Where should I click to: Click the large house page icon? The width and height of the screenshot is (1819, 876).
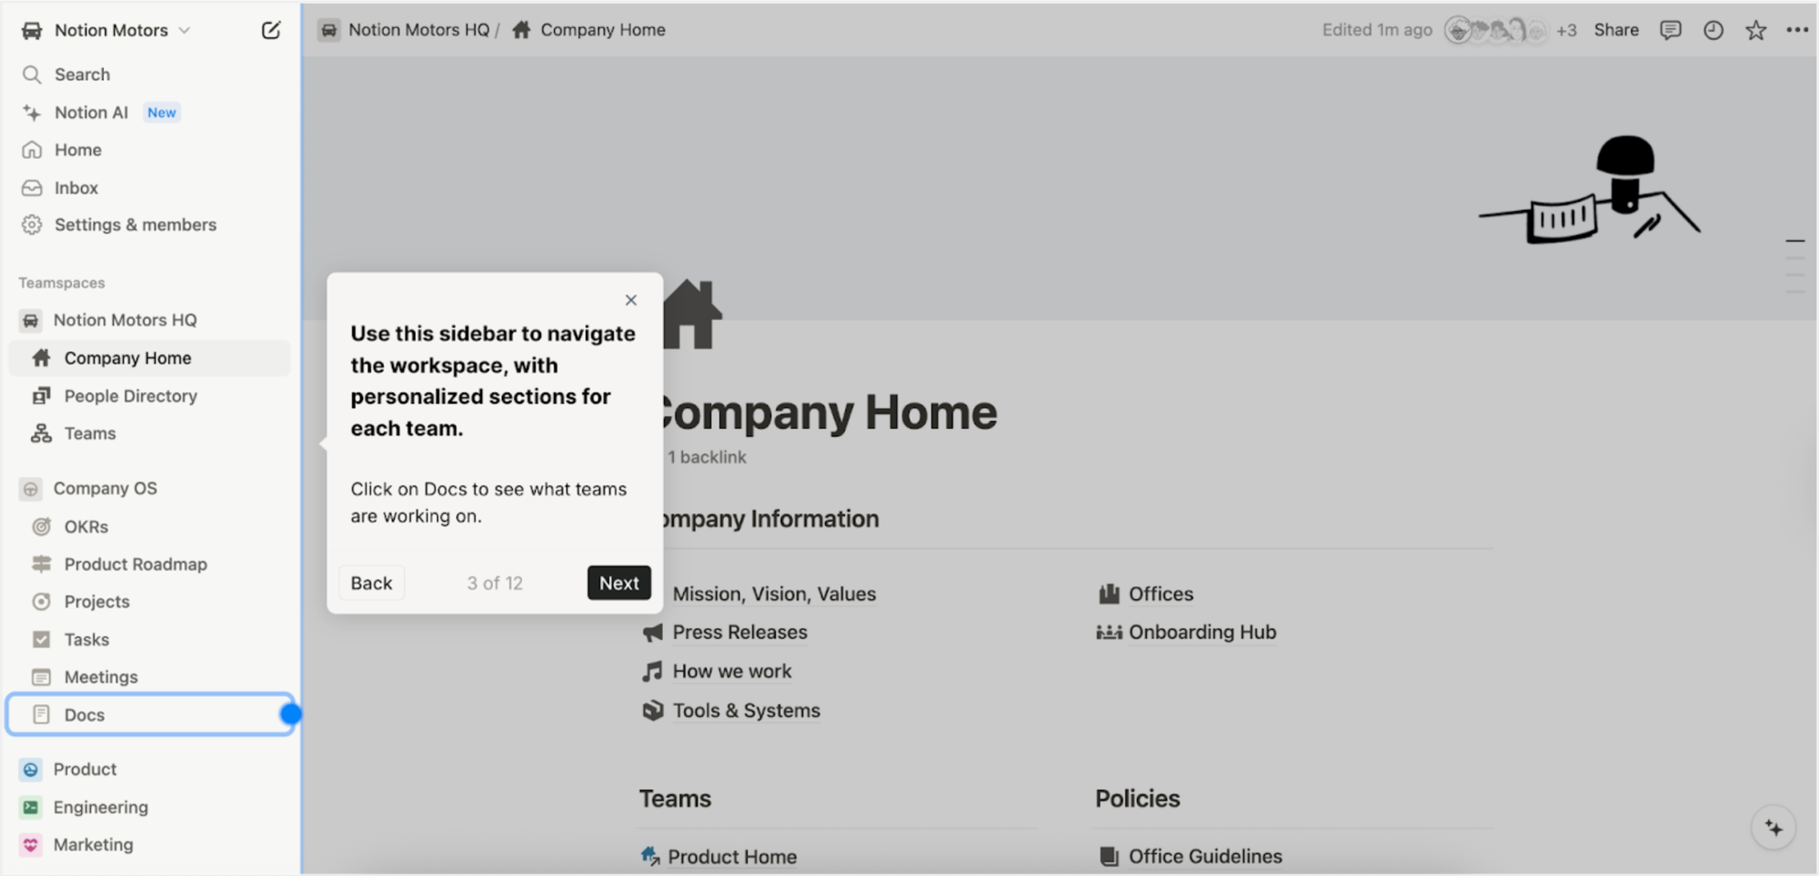691,314
